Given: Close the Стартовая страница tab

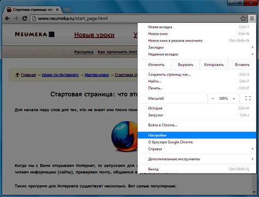Looking at the screenshot, I should point(57,10).
